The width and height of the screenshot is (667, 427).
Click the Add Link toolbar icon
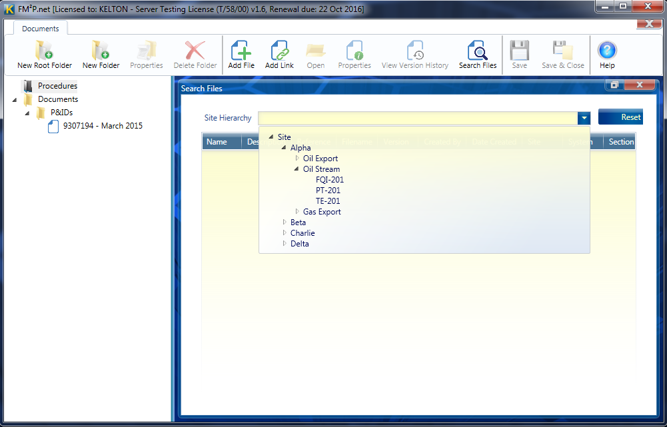tap(279, 50)
